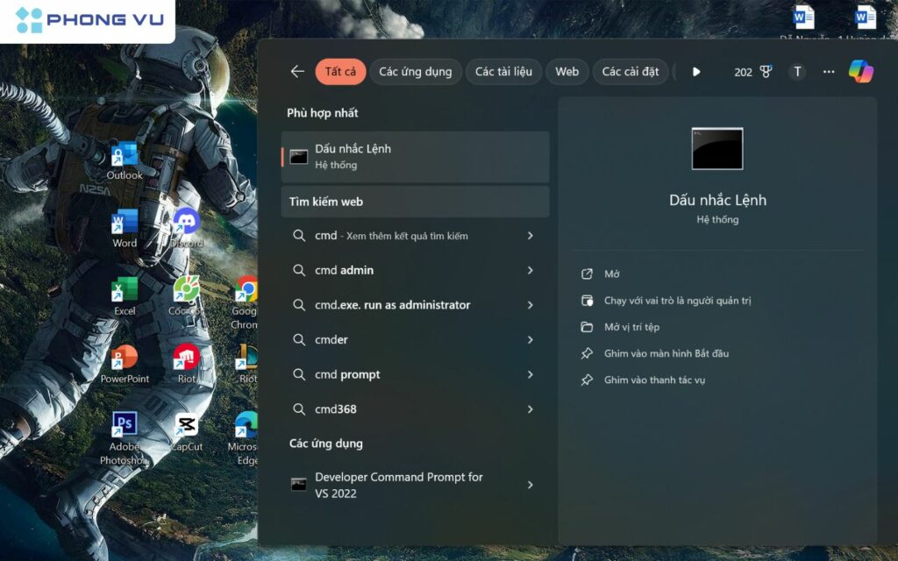898x561 pixels.
Task: Click the back arrow in search panel
Action: click(297, 72)
